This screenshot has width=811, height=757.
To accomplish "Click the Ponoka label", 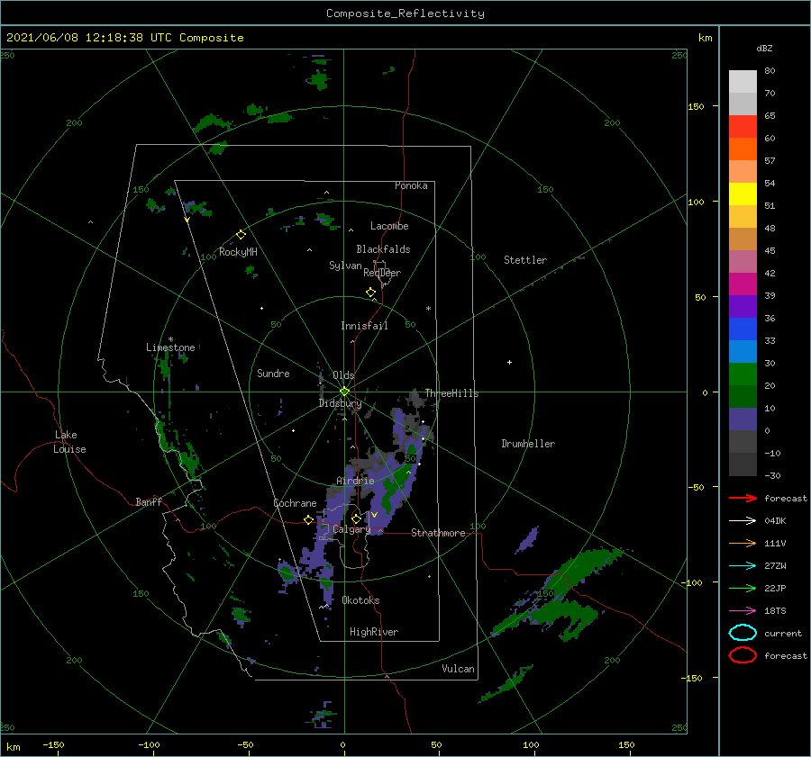I will (411, 185).
